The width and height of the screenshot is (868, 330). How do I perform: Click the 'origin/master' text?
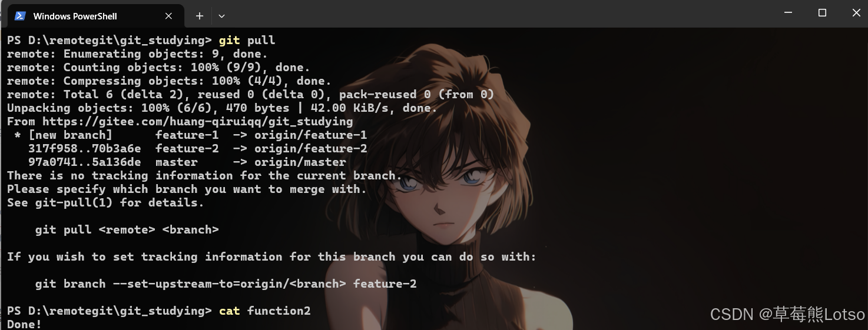click(300, 162)
